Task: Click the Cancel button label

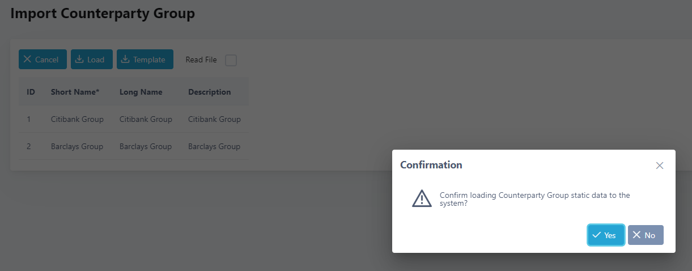Action: coord(46,60)
